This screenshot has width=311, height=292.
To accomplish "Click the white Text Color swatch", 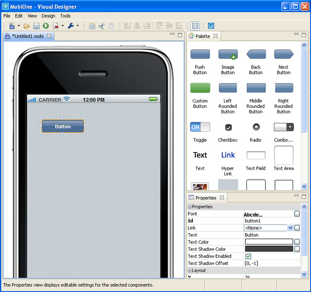I will 269,242.
